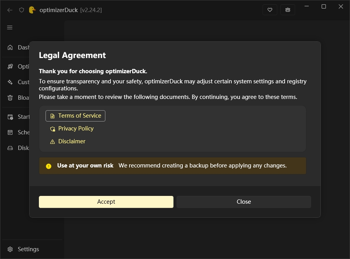
Task: Toggle the hamburger menu in the sidebar
Action: (10, 28)
